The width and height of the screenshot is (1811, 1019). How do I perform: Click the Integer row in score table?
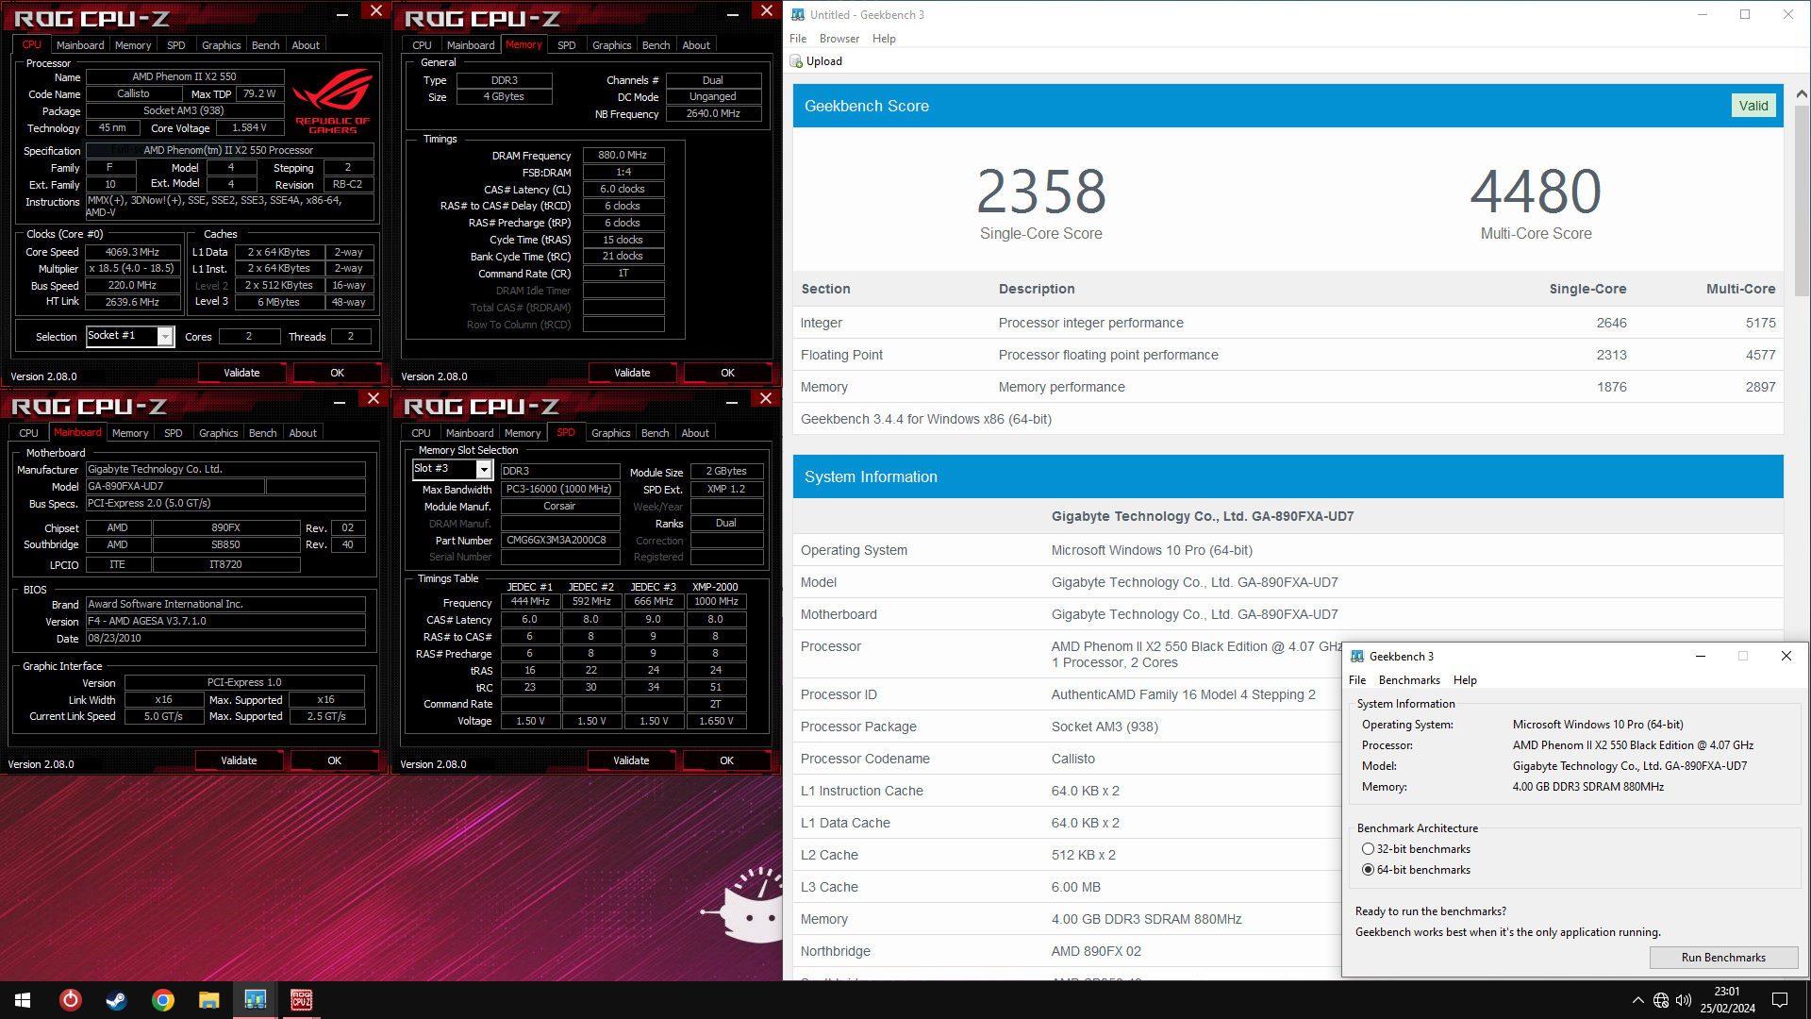[1288, 323]
